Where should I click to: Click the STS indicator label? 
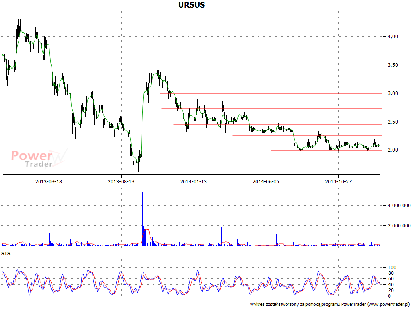tap(6, 254)
